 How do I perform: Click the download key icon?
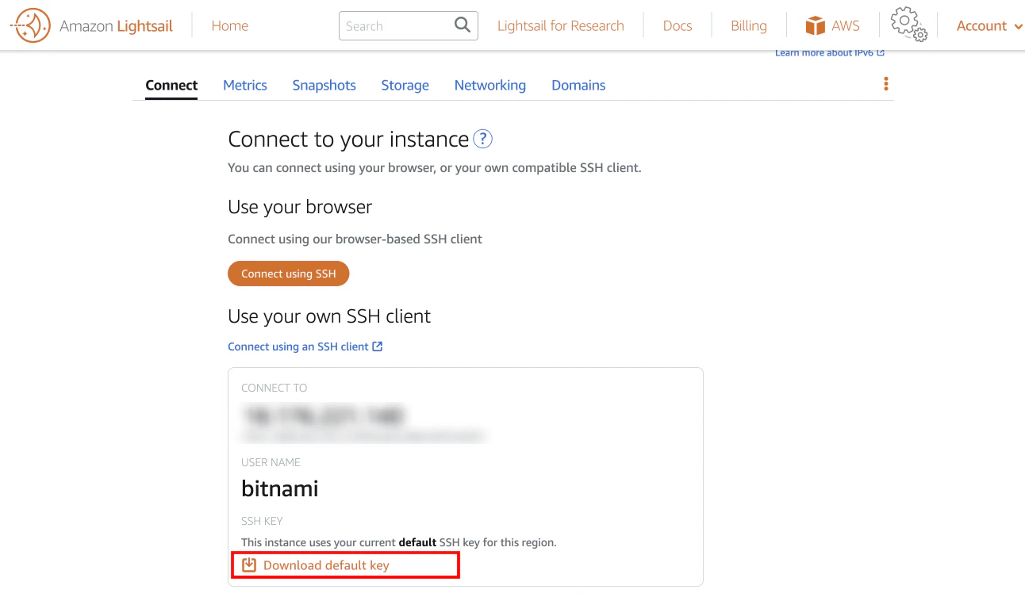(x=249, y=565)
